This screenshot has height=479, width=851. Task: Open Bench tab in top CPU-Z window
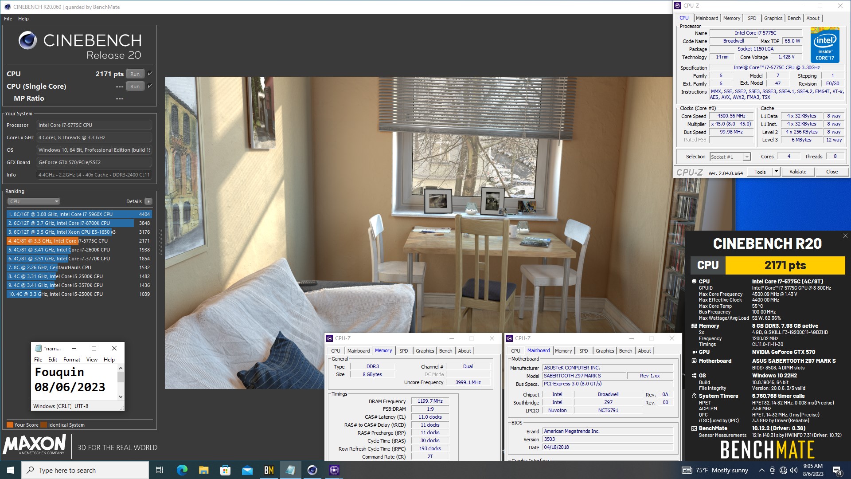(794, 18)
